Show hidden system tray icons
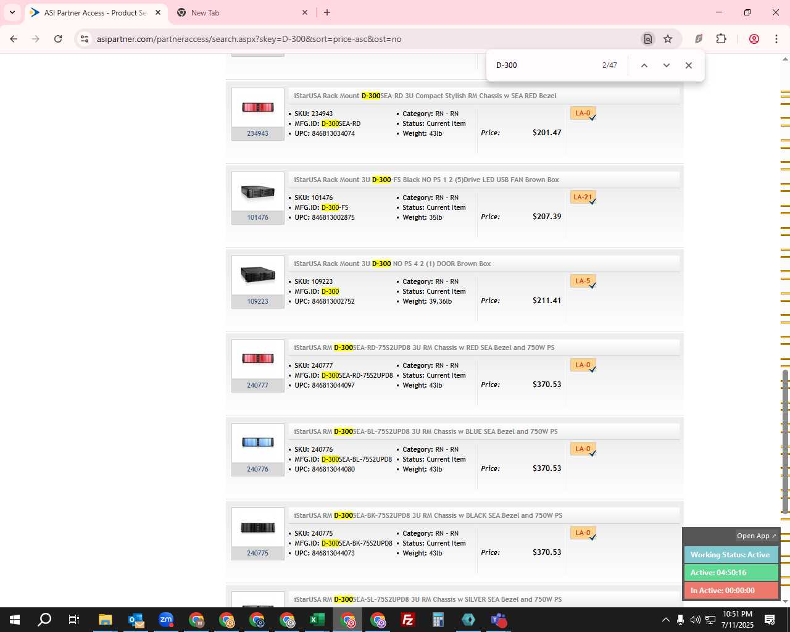Image resolution: width=790 pixels, height=632 pixels. [x=665, y=620]
